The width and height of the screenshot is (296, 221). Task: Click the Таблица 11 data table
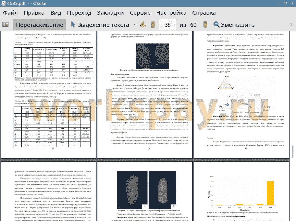pos(53,62)
